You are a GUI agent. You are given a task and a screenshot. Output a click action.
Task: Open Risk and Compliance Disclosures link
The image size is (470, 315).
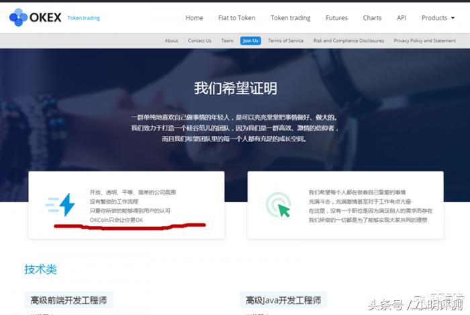[348, 41]
